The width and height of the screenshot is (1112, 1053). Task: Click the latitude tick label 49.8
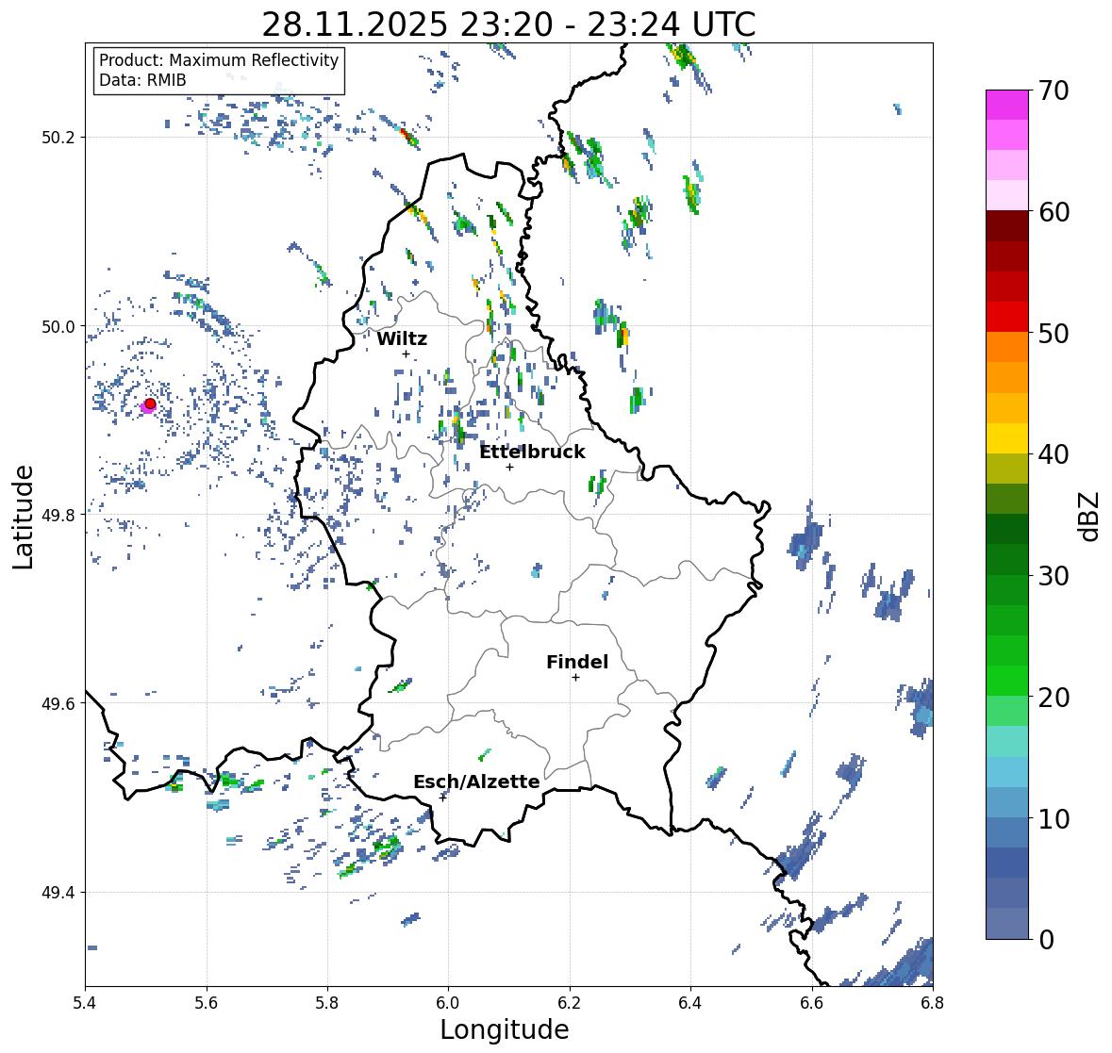(58, 515)
